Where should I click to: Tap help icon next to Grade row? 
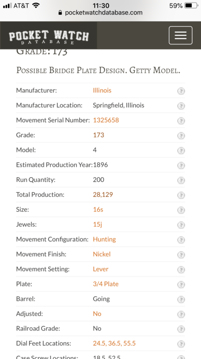coord(181,136)
